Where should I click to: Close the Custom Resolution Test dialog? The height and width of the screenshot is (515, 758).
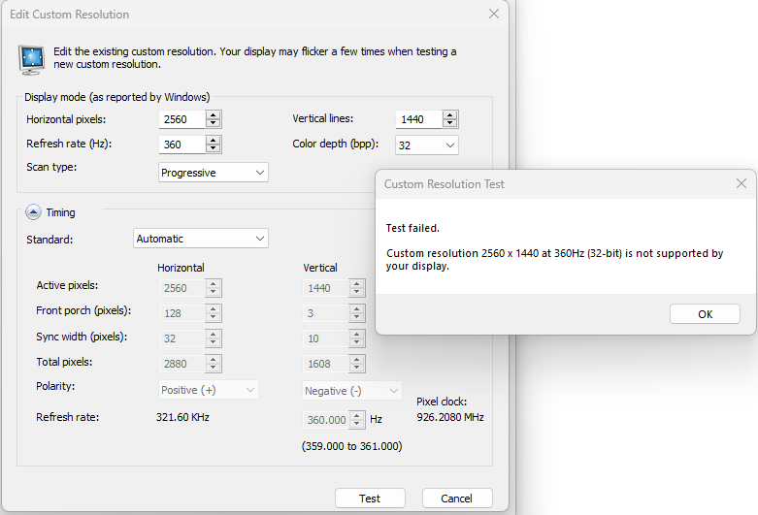(742, 183)
